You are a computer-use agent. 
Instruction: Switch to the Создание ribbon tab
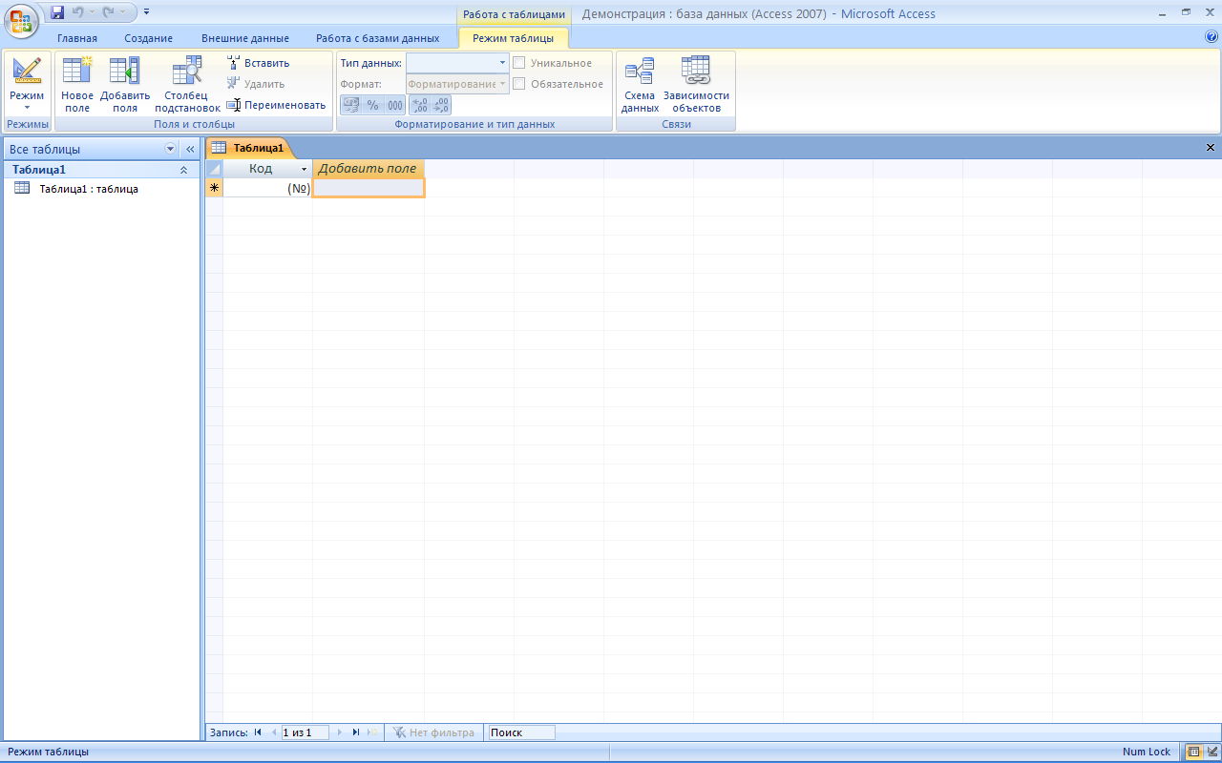pyautogui.click(x=149, y=38)
